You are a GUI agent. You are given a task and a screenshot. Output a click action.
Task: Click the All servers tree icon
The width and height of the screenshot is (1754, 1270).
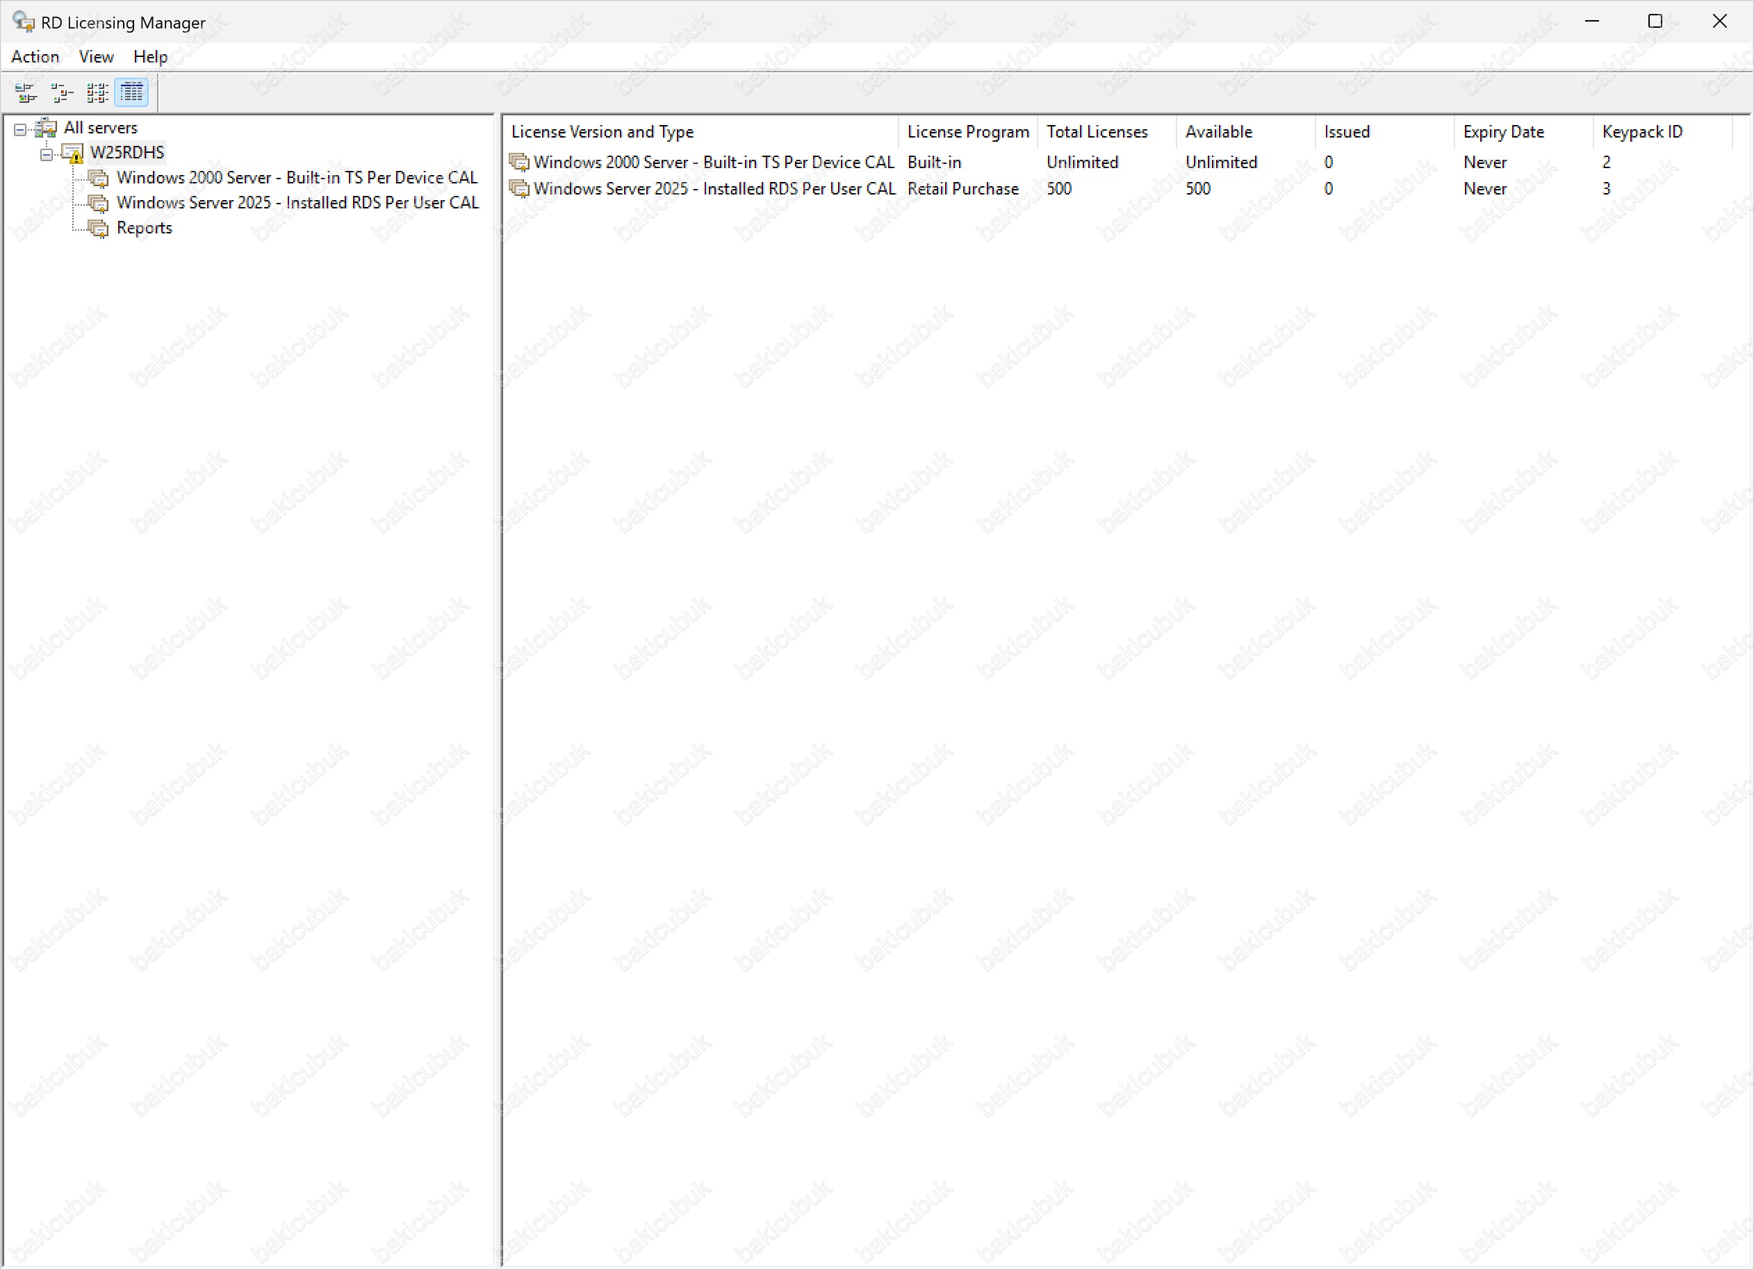point(47,128)
